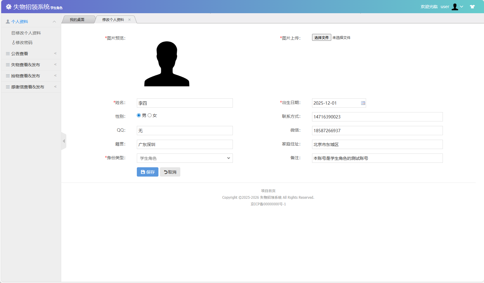Close the 修改个人资料 tab
Viewport: 484px width, 283px height.
pos(129,19)
